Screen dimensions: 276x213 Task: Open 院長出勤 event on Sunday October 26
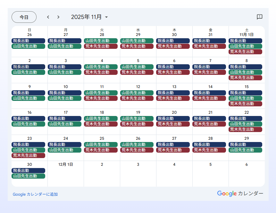[x=28, y=41]
